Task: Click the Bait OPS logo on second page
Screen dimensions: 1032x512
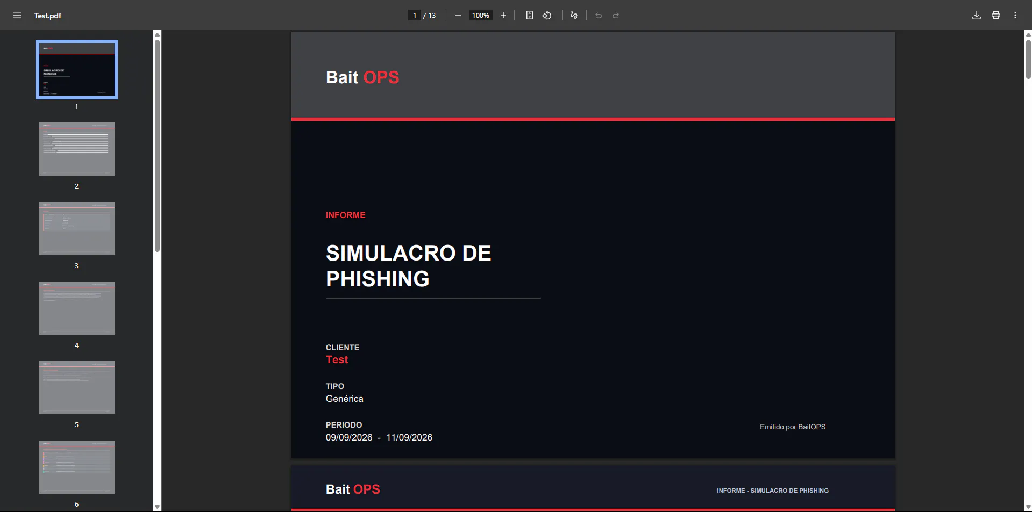Action: [353, 489]
